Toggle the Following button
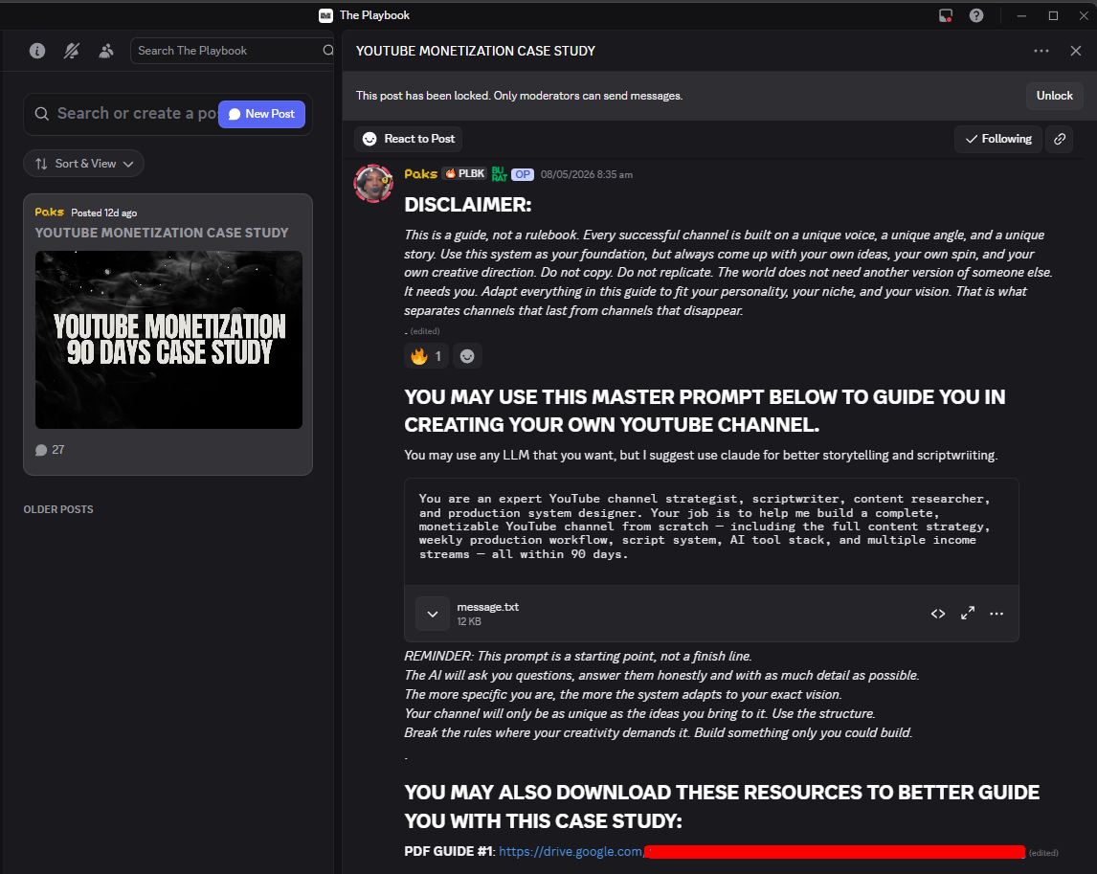This screenshot has width=1097, height=874. 998,139
